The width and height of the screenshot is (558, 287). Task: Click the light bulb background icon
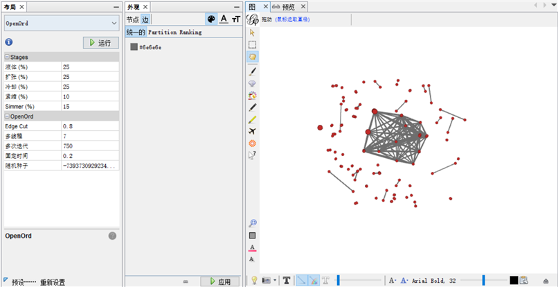point(254,280)
